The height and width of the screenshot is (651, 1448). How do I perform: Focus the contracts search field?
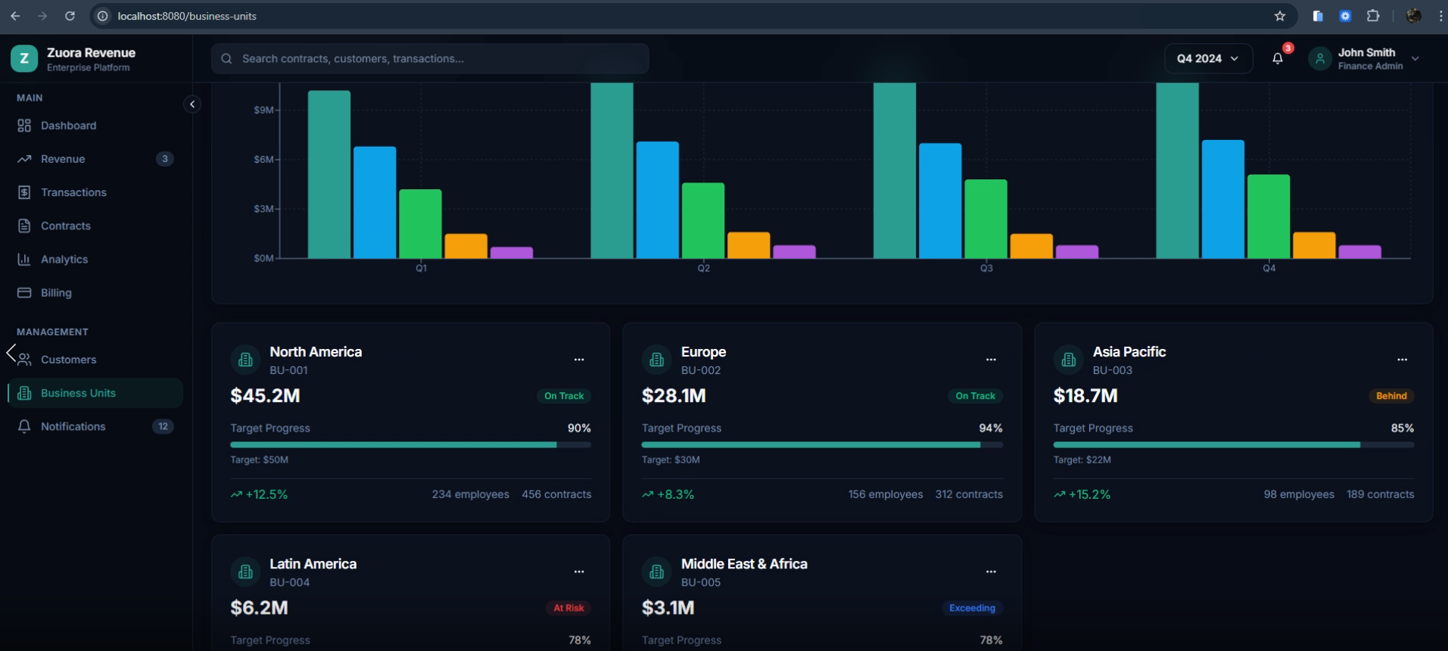tap(439, 58)
